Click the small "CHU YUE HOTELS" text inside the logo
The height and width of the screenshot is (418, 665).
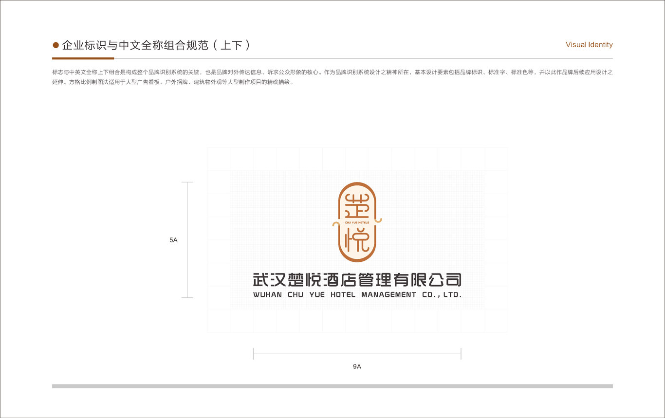click(357, 222)
